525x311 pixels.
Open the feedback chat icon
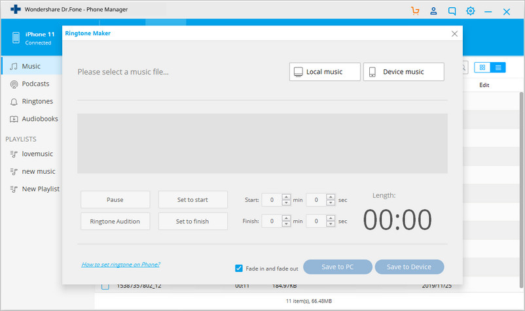point(452,11)
